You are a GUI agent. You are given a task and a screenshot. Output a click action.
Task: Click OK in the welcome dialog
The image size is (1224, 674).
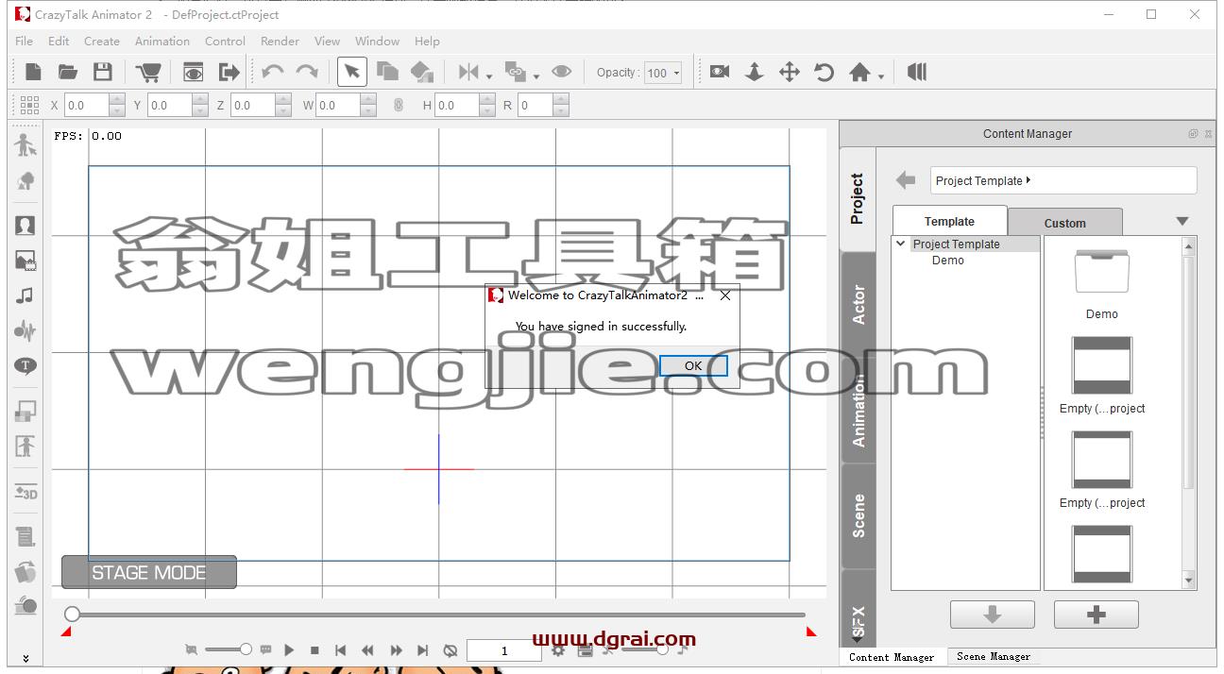[x=693, y=365]
